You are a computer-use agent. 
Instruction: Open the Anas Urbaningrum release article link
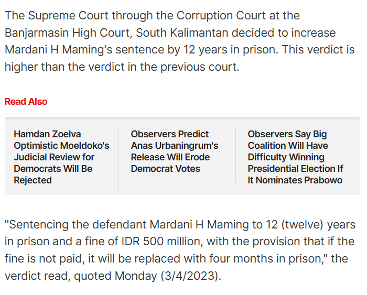click(175, 151)
